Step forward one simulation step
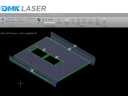The height and width of the screenshot is (96, 128). click(49, 19)
